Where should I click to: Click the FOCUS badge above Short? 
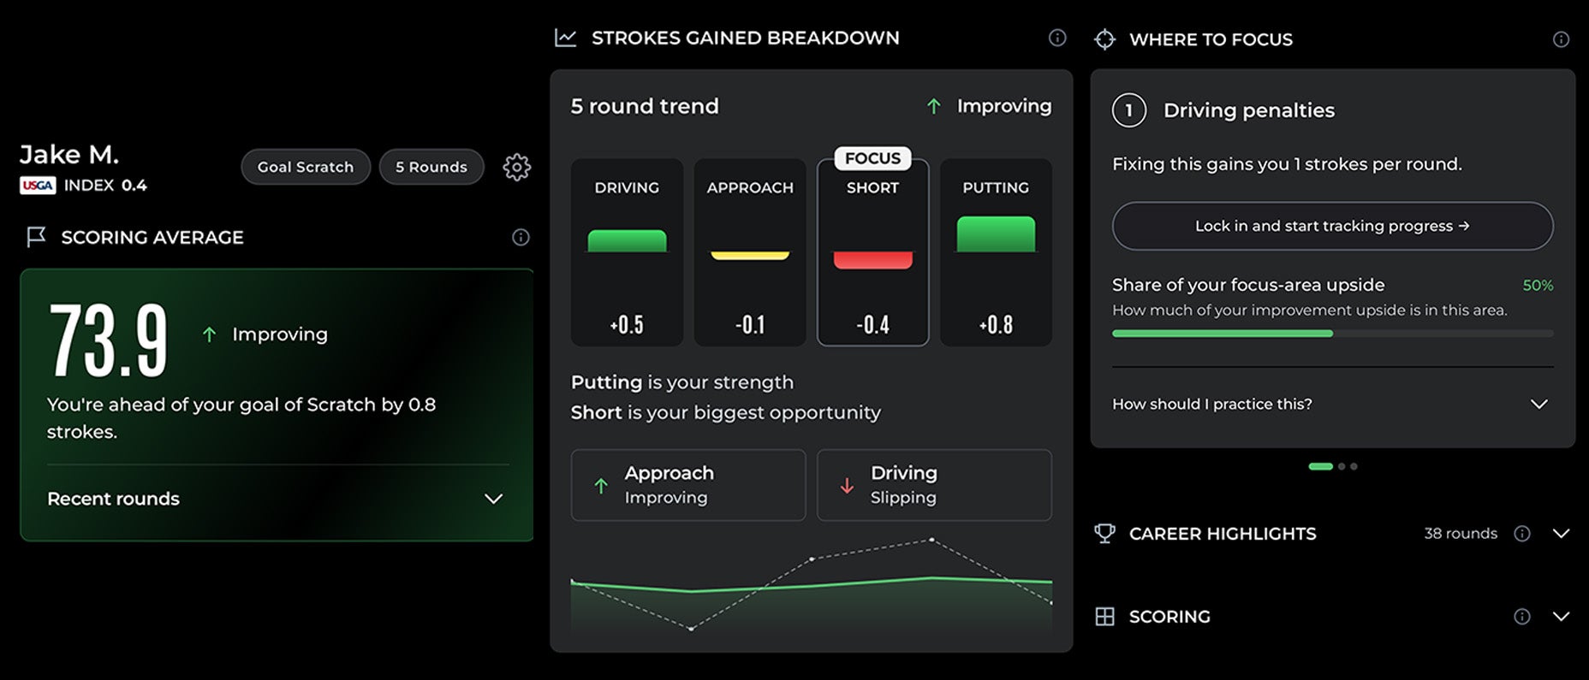(x=872, y=158)
